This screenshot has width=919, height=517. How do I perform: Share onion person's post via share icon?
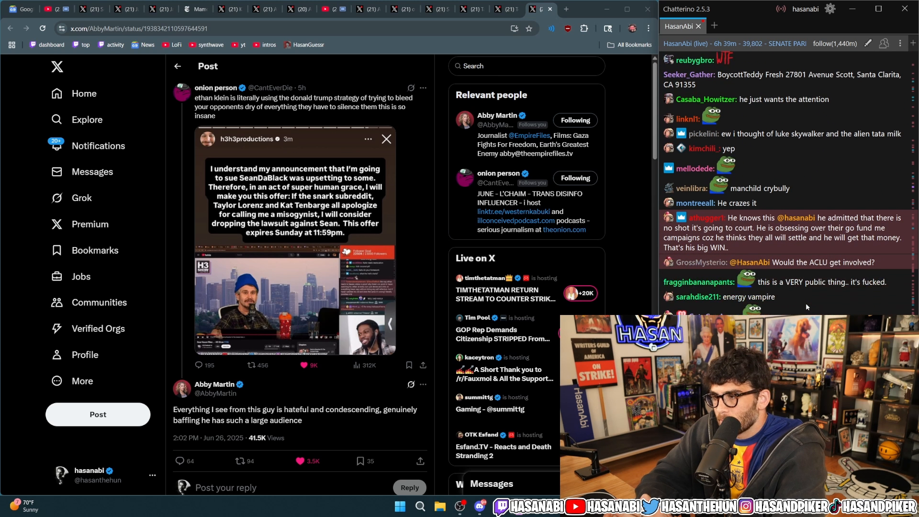(x=423, y=365)
